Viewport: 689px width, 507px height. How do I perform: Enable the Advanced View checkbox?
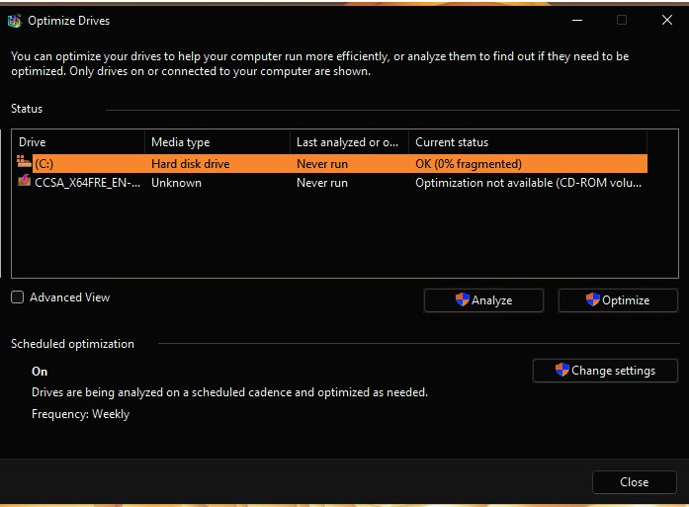[18, 297]
